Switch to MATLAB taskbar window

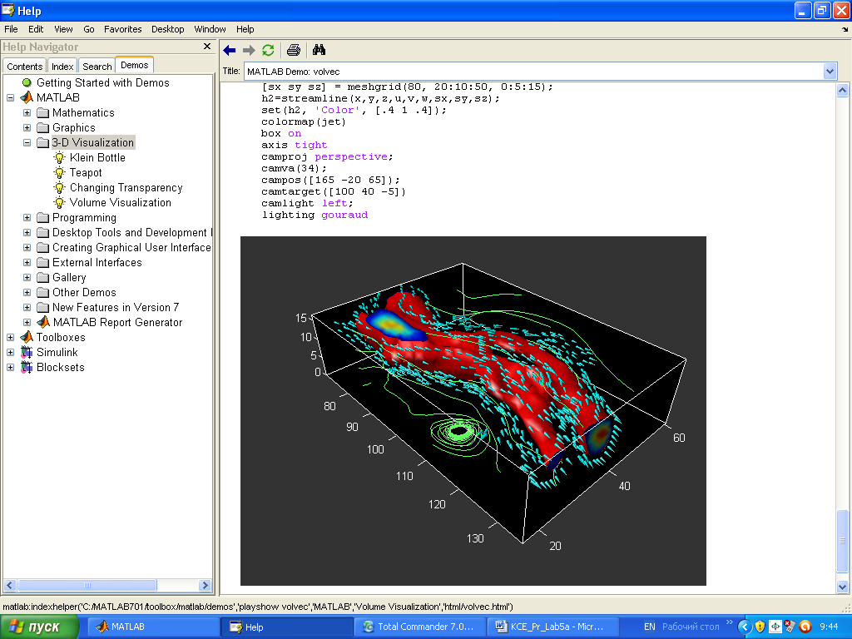point(152,627)
